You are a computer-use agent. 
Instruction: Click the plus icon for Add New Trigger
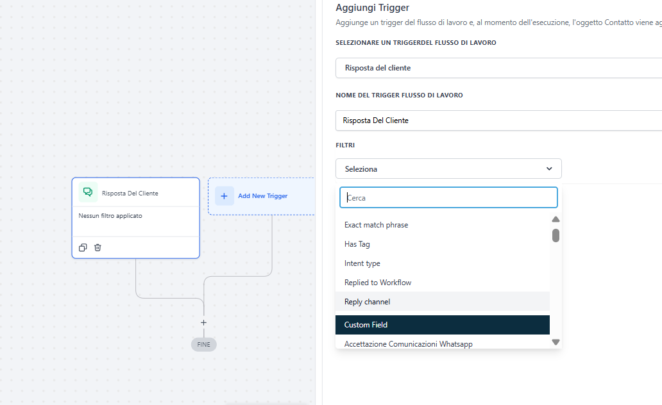click(224, 196)
